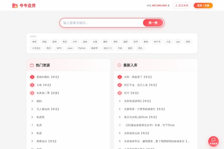Open hot resource 媳妇
Viewport: 224px width, 149px height.
(39, 101)
